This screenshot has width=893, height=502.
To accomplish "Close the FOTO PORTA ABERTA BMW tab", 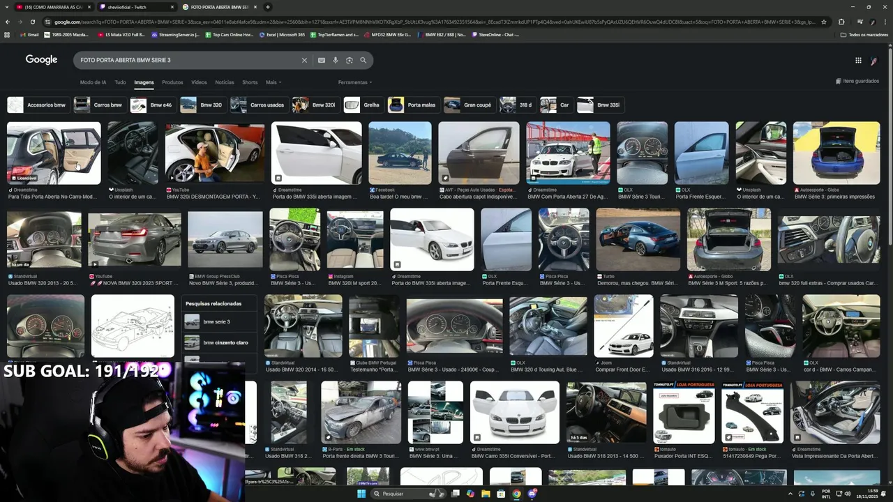I will tap(255, 7).
